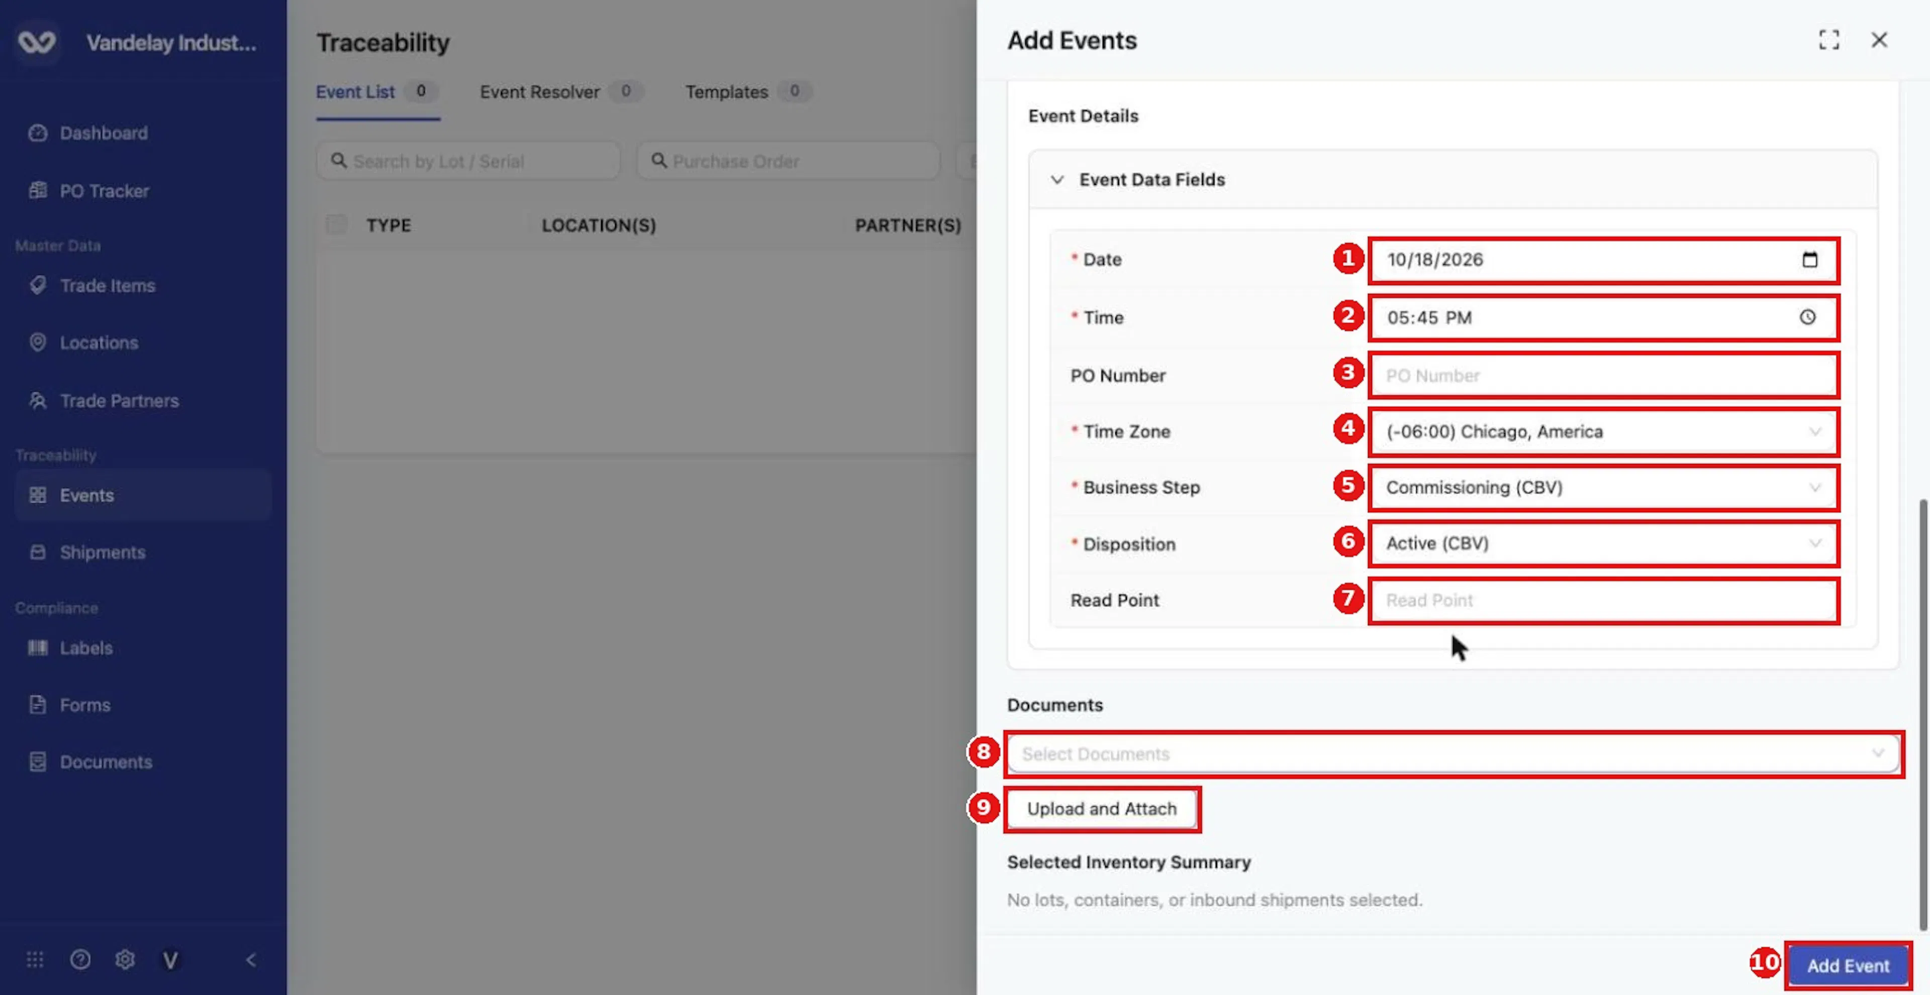Open the V user avatar menu
Screen dimensions: 1930x995
170,960
